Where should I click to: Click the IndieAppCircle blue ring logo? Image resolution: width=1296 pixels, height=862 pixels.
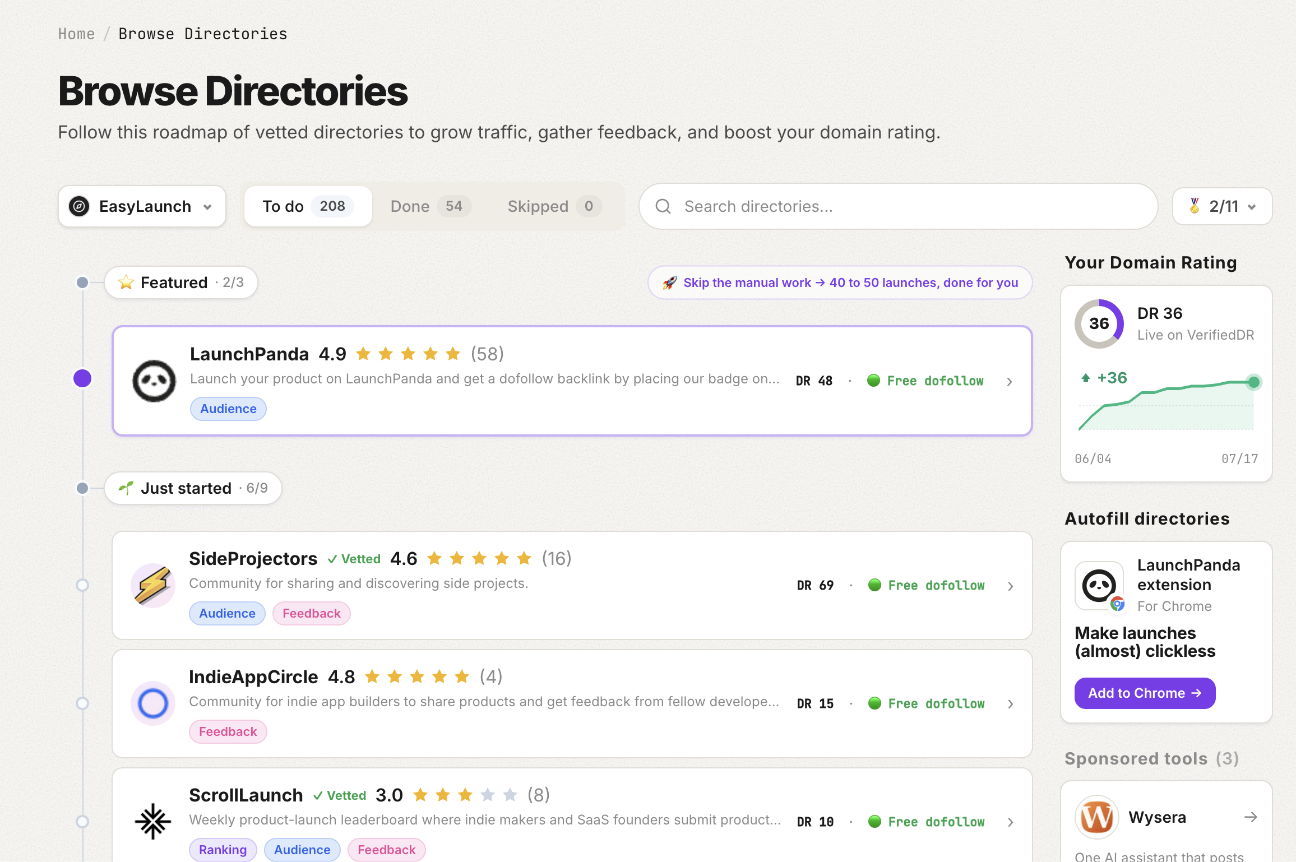pyautogui.click(x=153, y=703)
